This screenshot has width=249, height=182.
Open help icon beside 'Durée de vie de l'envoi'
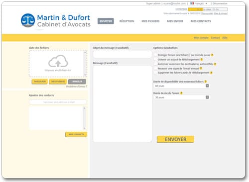(181, 93)
